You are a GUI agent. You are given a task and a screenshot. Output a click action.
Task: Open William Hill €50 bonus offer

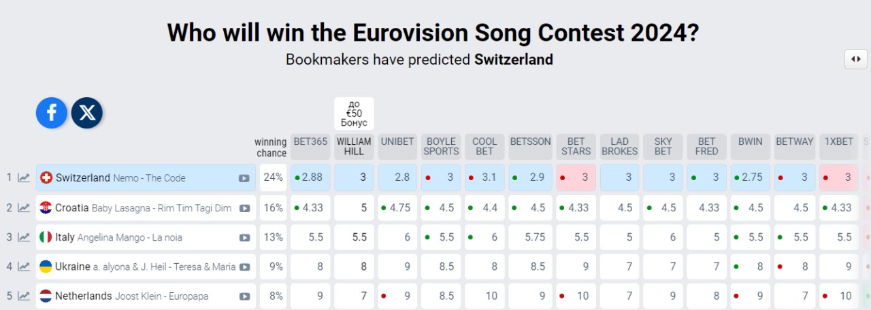coord(354,114)
